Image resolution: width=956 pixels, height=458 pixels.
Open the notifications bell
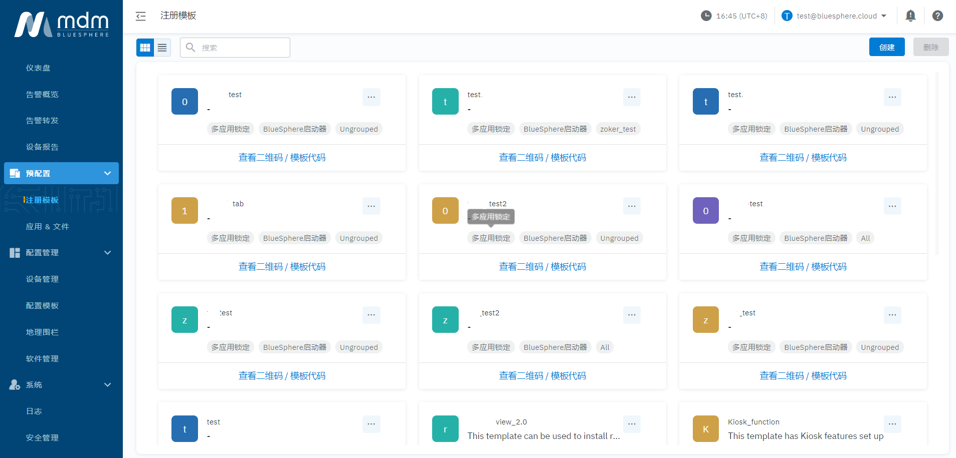click(x=910, y=16)
